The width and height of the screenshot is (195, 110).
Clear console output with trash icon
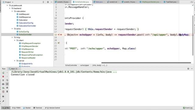pyautogui.click(x=7, y=92)
